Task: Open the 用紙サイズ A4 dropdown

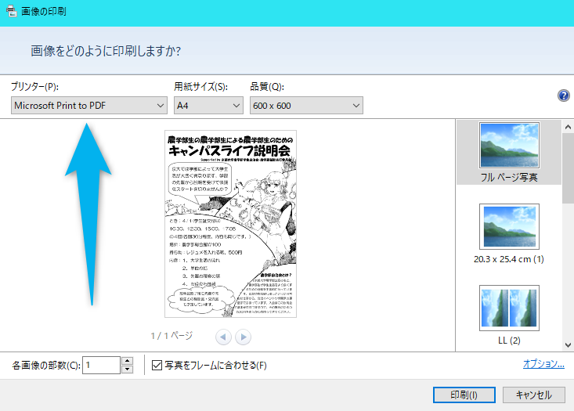Action: click(x=208, y=106)
